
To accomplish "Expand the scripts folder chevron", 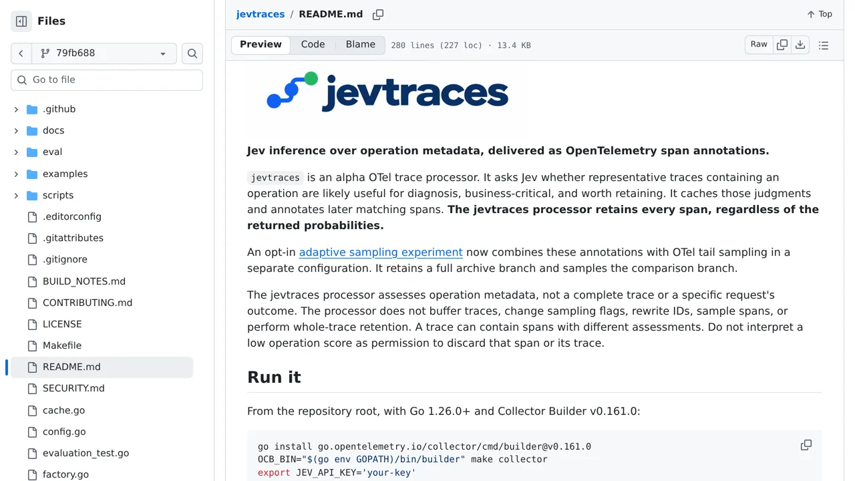I will pos(16,196).
